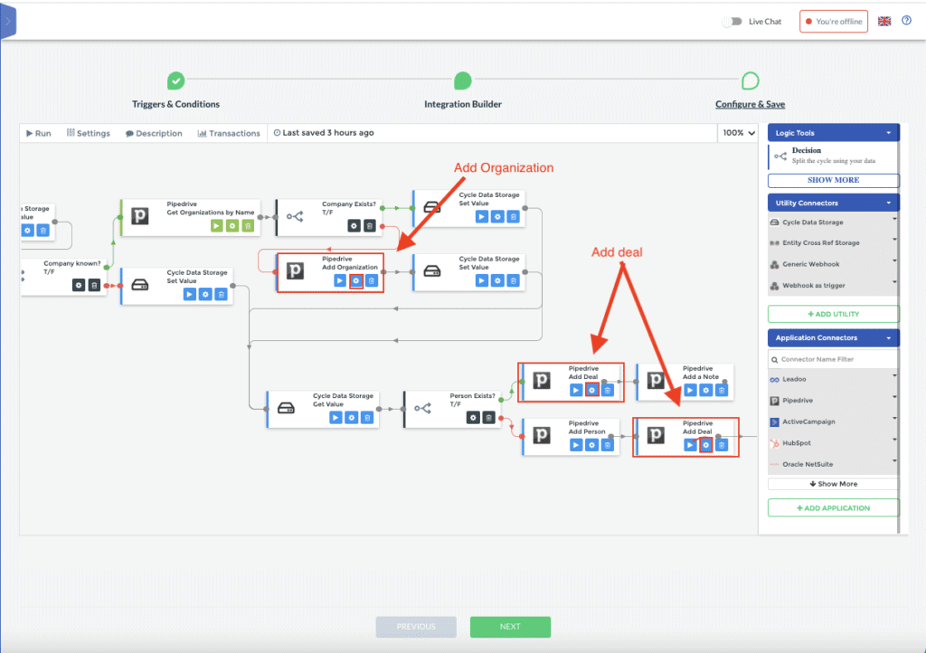Delete the Pipedrive Add Organization step

point(372,280)
